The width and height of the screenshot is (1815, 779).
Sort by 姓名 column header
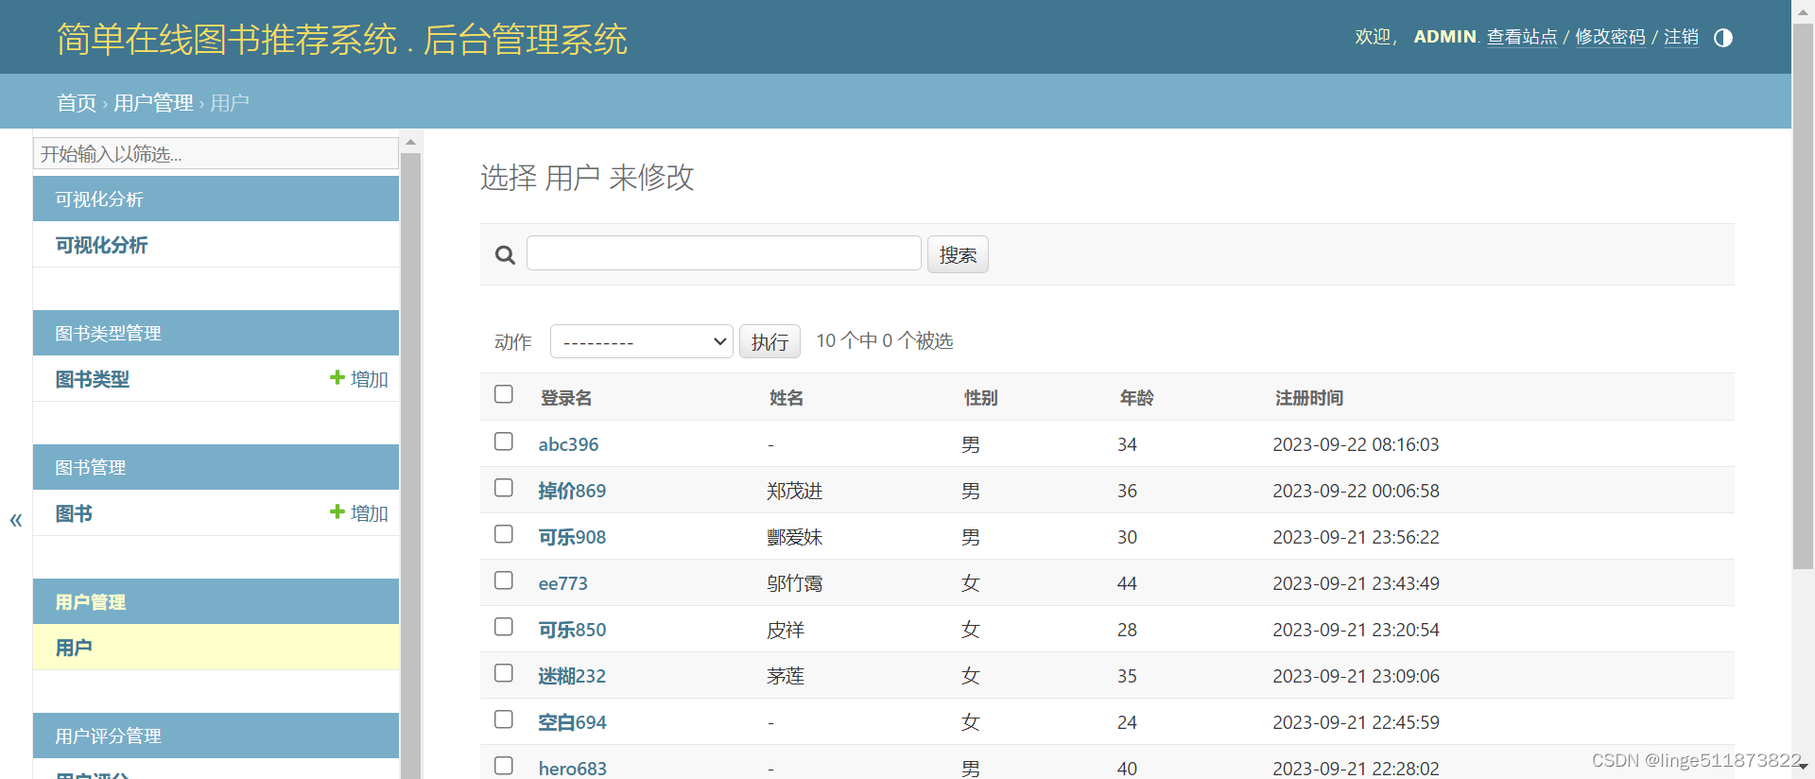(x=786, y=398)
